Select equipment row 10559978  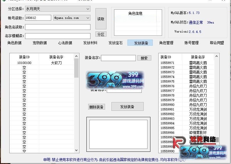pos(186,95)
